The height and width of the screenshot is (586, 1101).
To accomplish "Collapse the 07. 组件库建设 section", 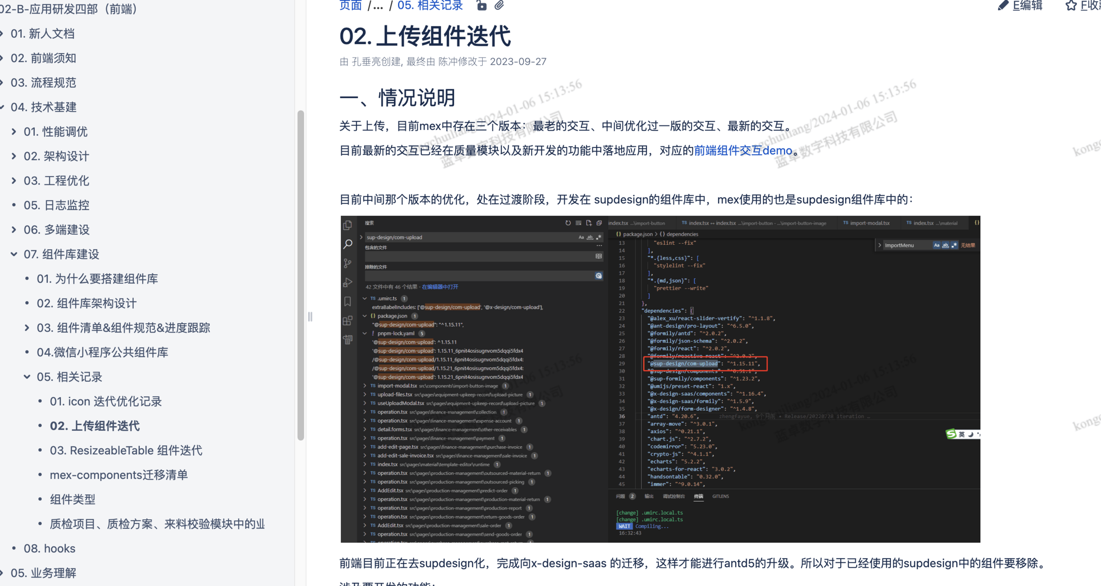I will point(14,254).
